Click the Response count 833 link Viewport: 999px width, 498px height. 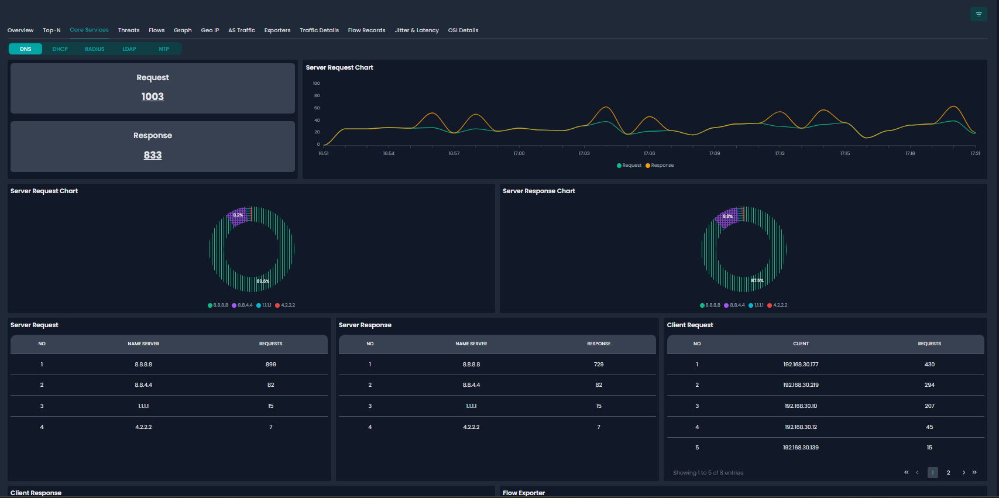click(153, 155)
